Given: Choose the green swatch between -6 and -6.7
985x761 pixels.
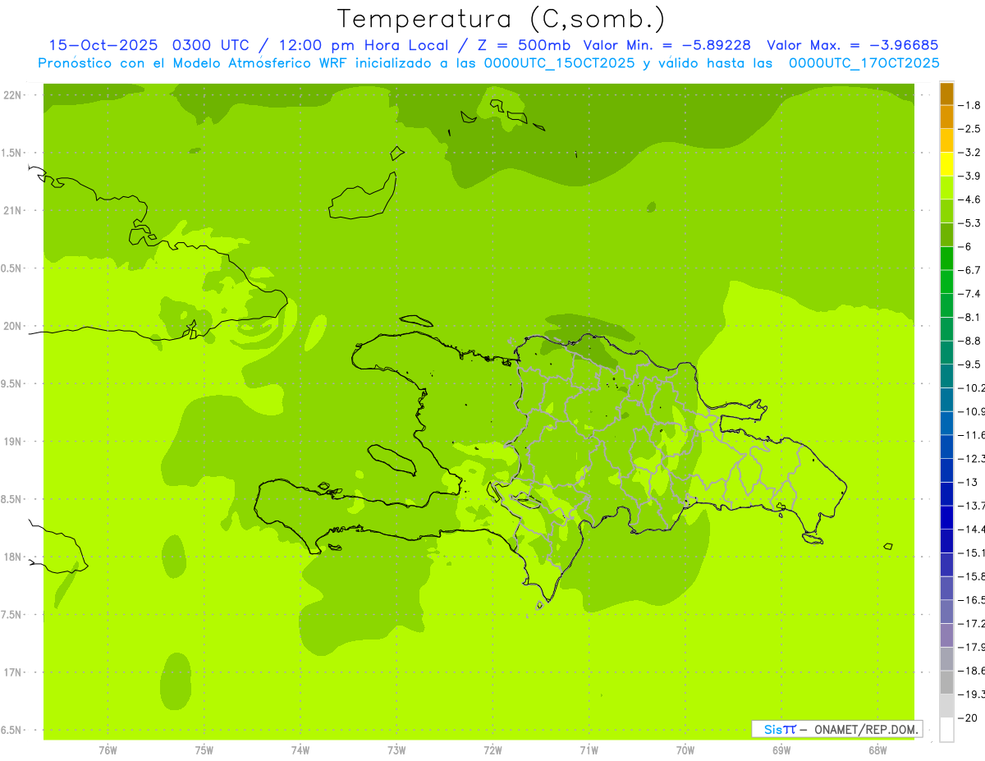Looking at the screenshot, I should 946,259.
